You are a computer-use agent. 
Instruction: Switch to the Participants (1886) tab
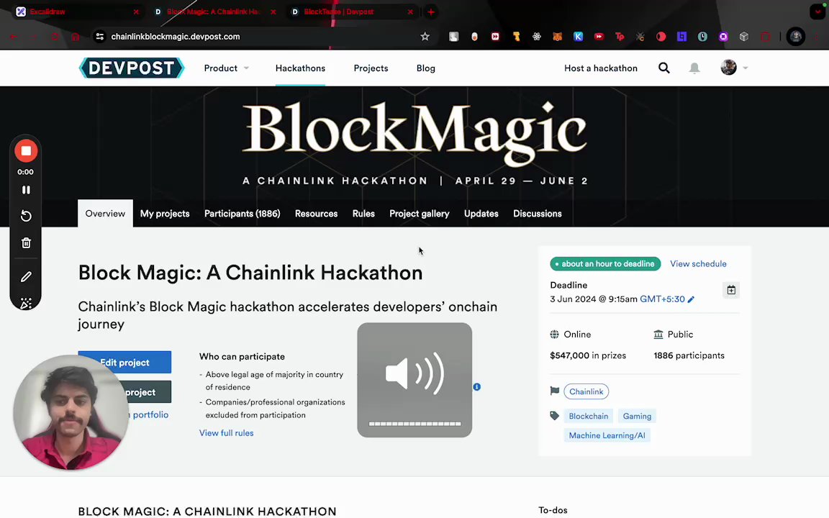[242, 214]
